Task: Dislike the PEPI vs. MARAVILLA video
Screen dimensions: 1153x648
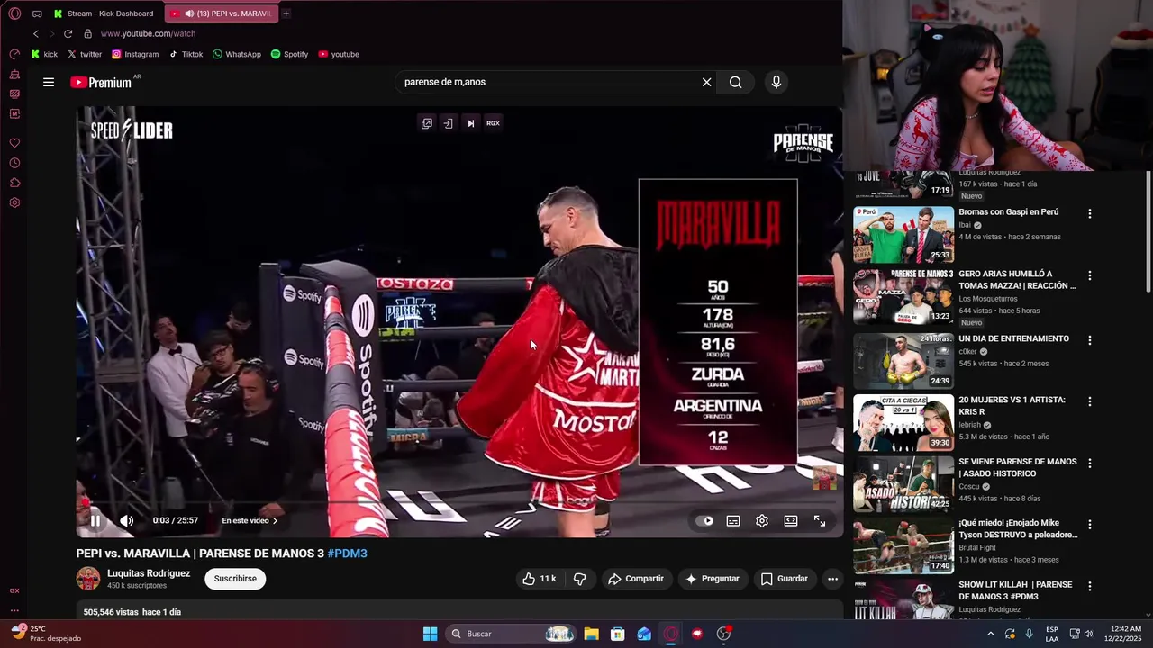Action: tap(580, 579)
